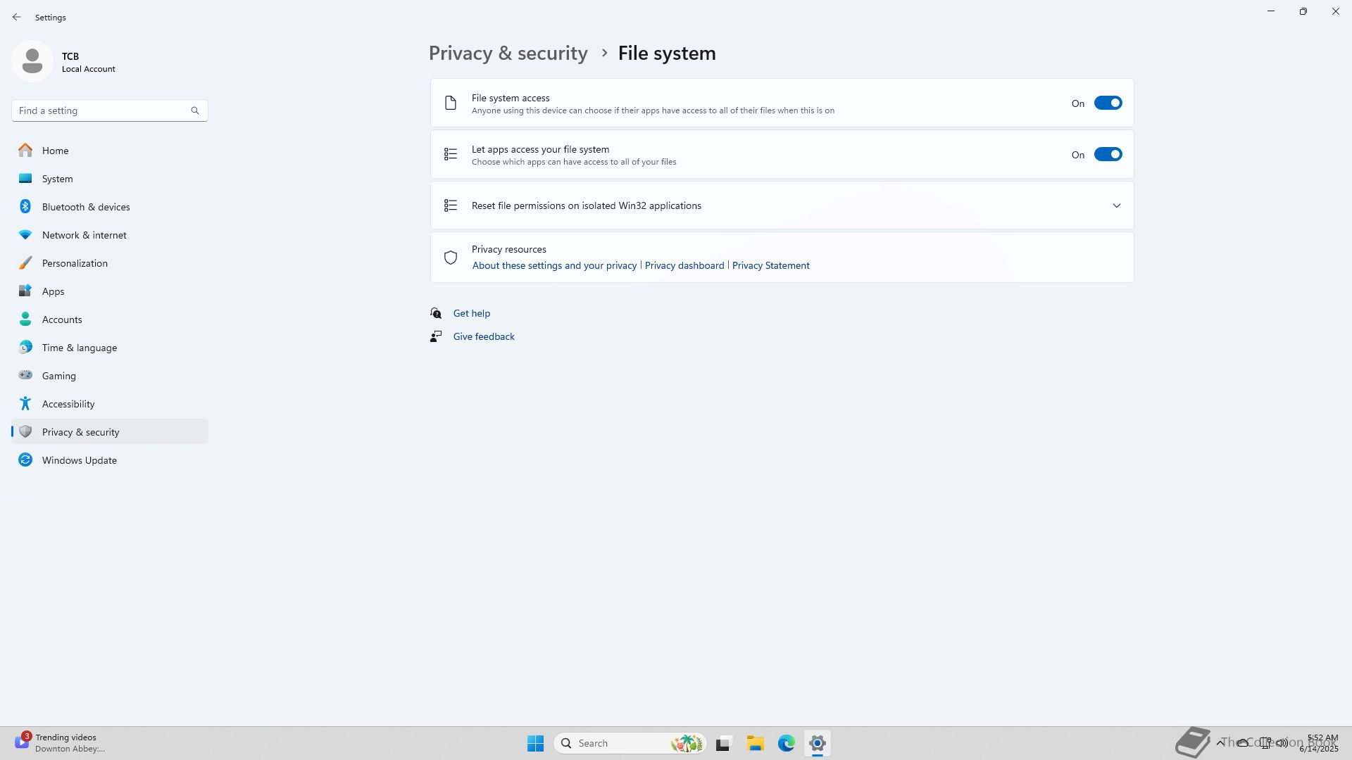
Task: Open Microsoft Edge from the taskbar
Action: pyautogui.click(x=786, y=743)
